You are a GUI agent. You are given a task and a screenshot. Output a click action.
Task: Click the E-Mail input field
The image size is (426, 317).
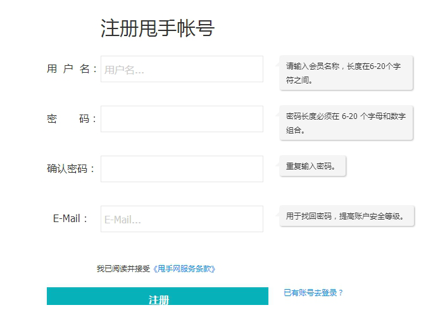tap(182, 219)
